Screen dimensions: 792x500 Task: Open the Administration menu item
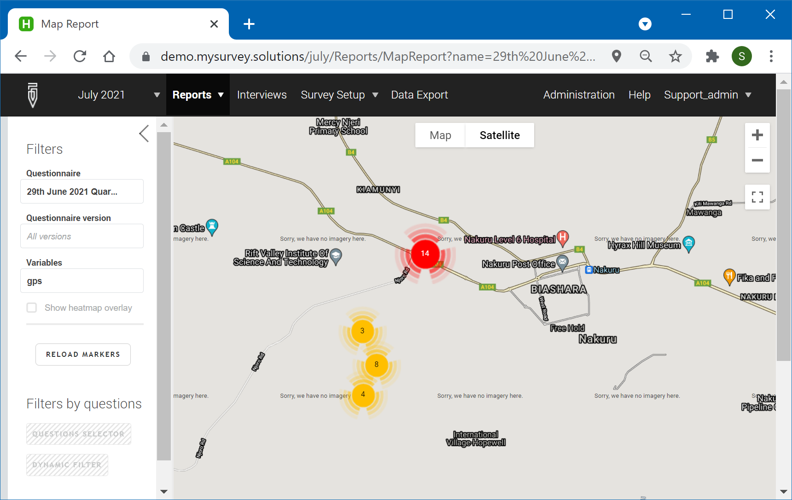tap(578, 95)
